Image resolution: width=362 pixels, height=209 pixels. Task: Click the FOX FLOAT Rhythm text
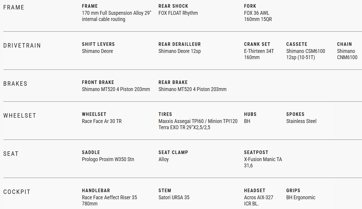pos(178,13)
